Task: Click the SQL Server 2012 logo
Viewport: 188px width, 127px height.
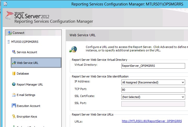Action: click(x=27, y=16)
